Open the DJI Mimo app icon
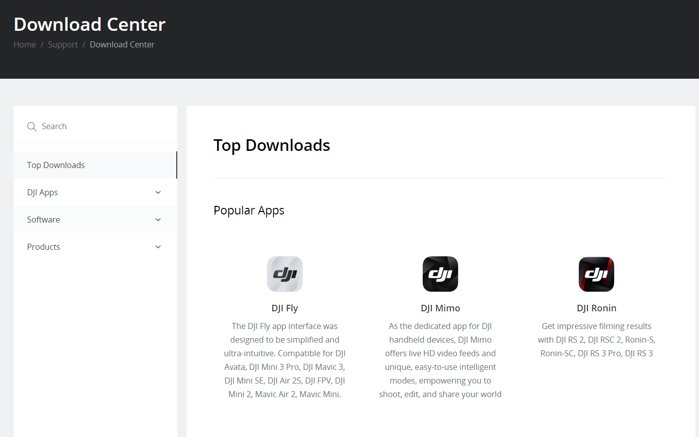The width and height of the screenshot is (699, 437). click(x=440, y=274)
